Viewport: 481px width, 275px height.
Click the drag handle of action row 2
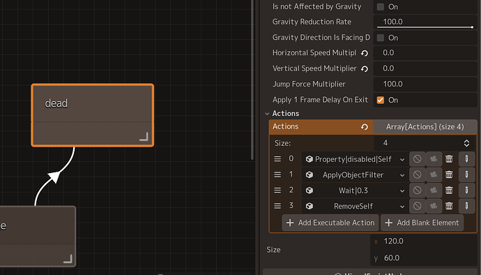[277, 190]
